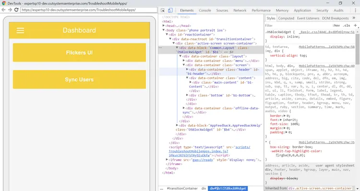Expand the padding shorthand property triangle
Image resolution: width=360 pixels, height=191 pixels.
coord(286,132)
